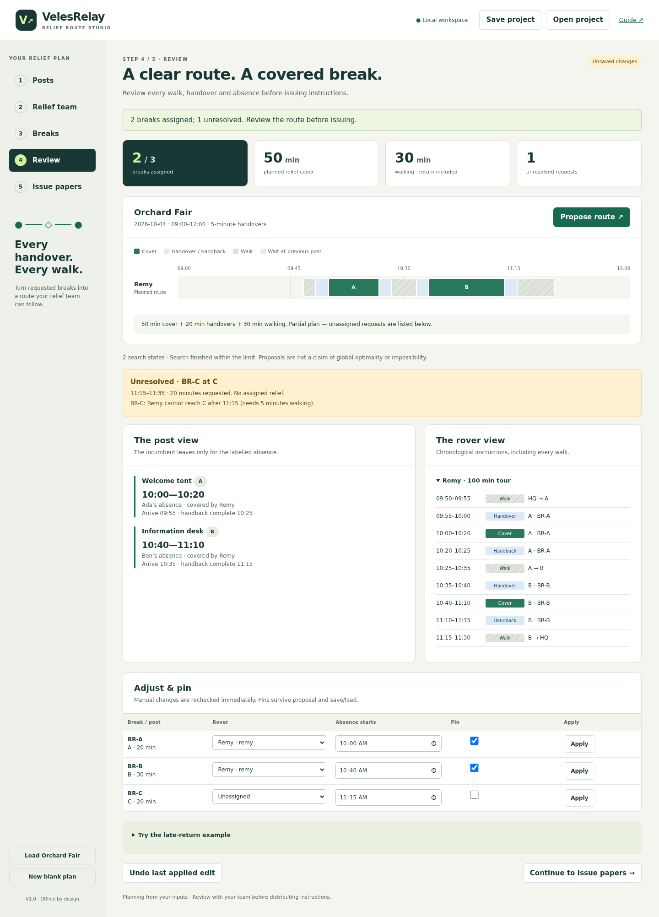This screenshot has height=917, width=659.
Task: Continue to Issue papers
Action: [582, 873]
